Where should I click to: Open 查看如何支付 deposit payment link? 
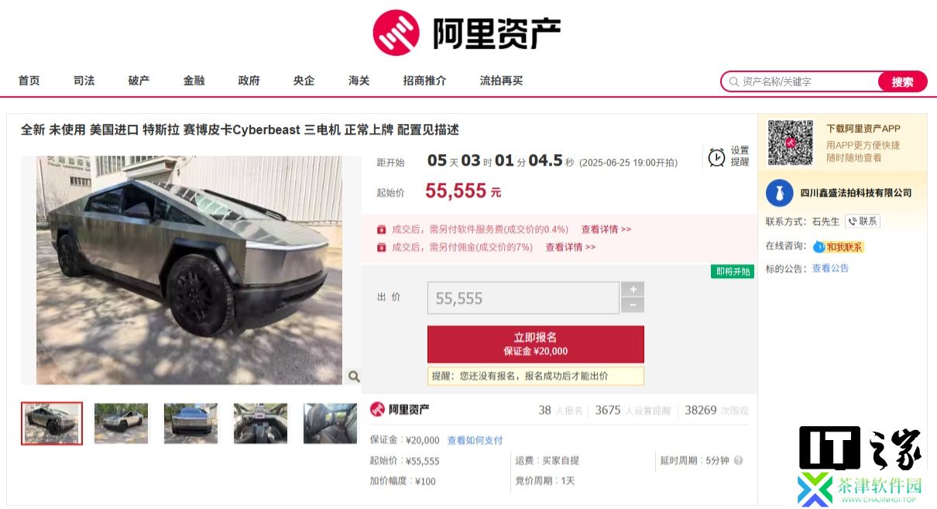475,440
